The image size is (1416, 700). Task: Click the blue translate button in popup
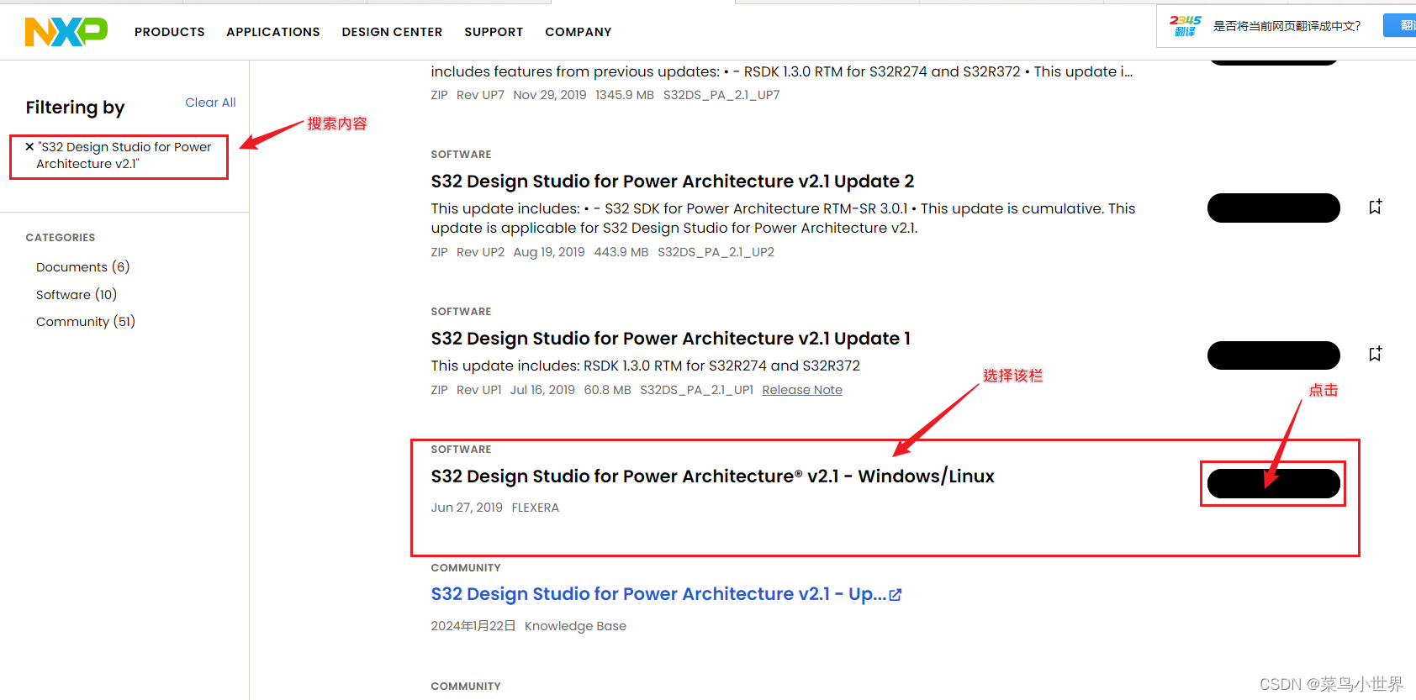[x=1399, y=26]
